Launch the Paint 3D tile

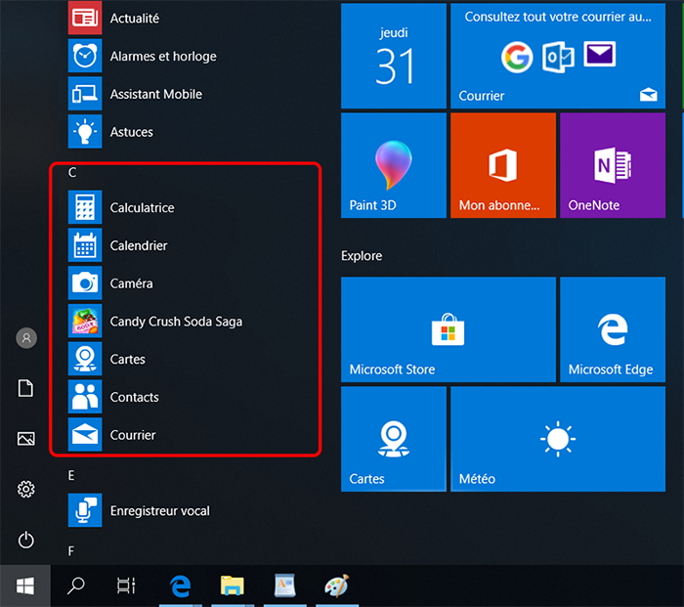point(394,165)
